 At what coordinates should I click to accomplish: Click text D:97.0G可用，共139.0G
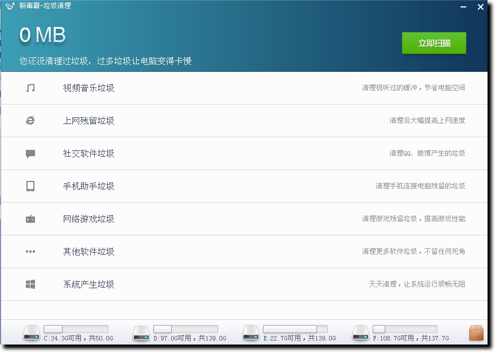point(190,338)
